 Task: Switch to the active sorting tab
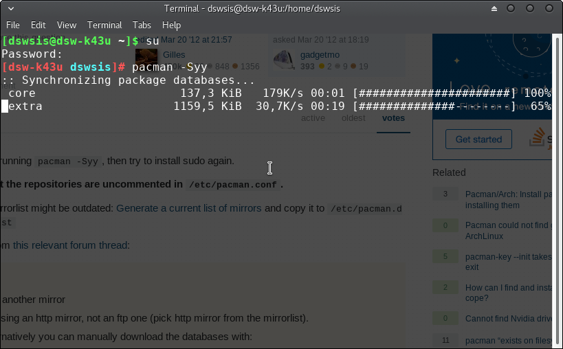tap(313, 118)
